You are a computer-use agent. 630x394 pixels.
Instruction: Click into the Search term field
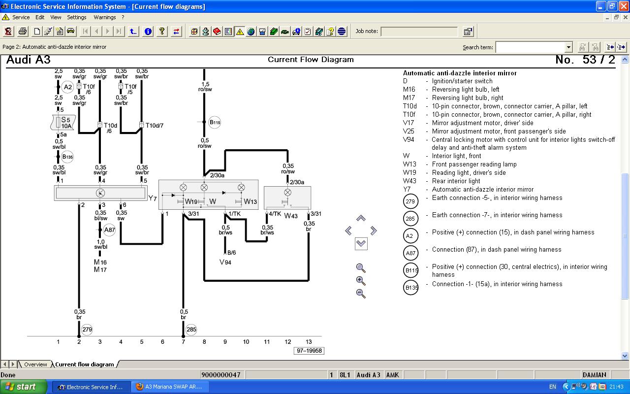point(530,47)
